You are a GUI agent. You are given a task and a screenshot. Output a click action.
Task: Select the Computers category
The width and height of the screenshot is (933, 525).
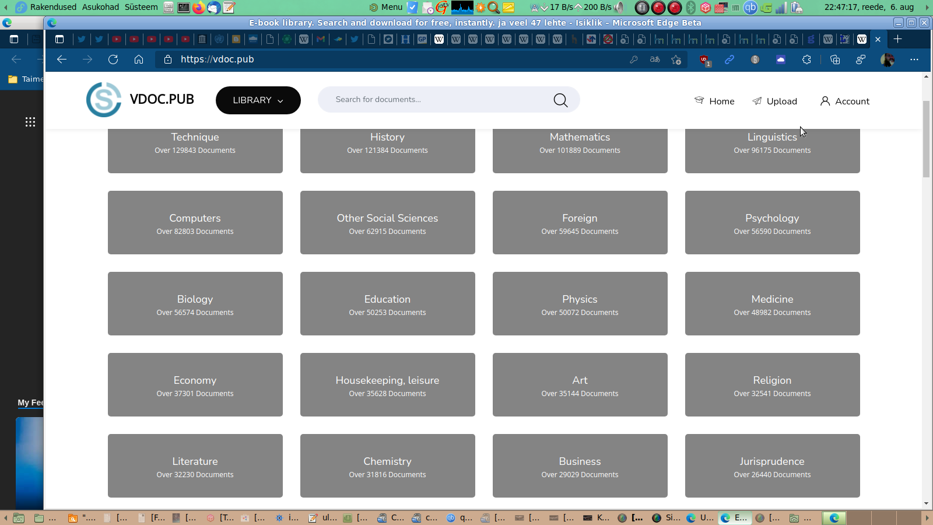(195, 223)
